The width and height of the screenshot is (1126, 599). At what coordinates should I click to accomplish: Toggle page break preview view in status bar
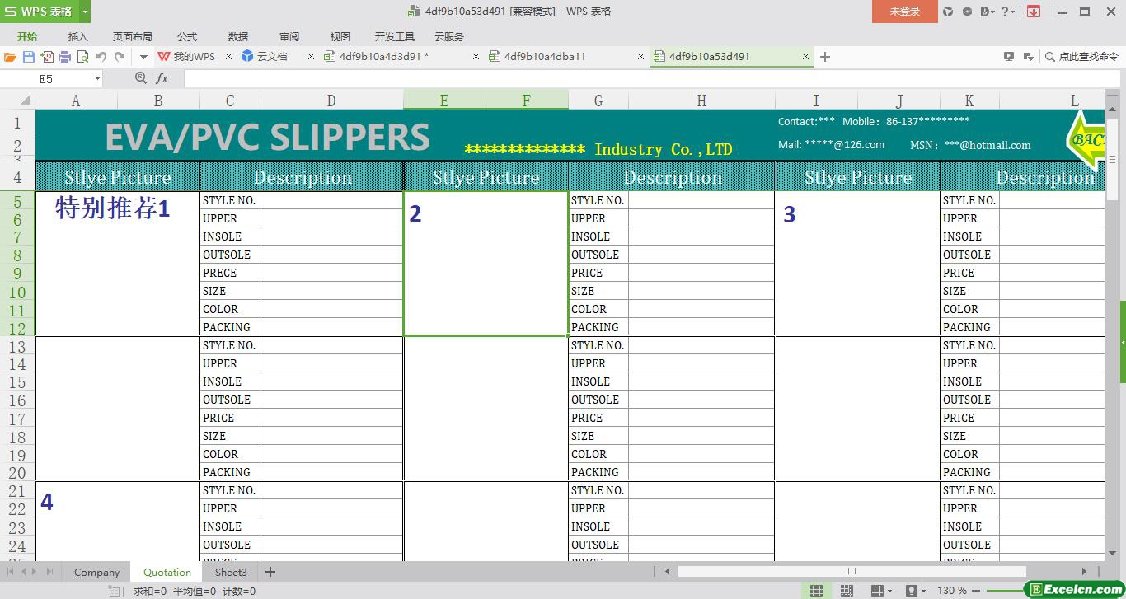847,591
